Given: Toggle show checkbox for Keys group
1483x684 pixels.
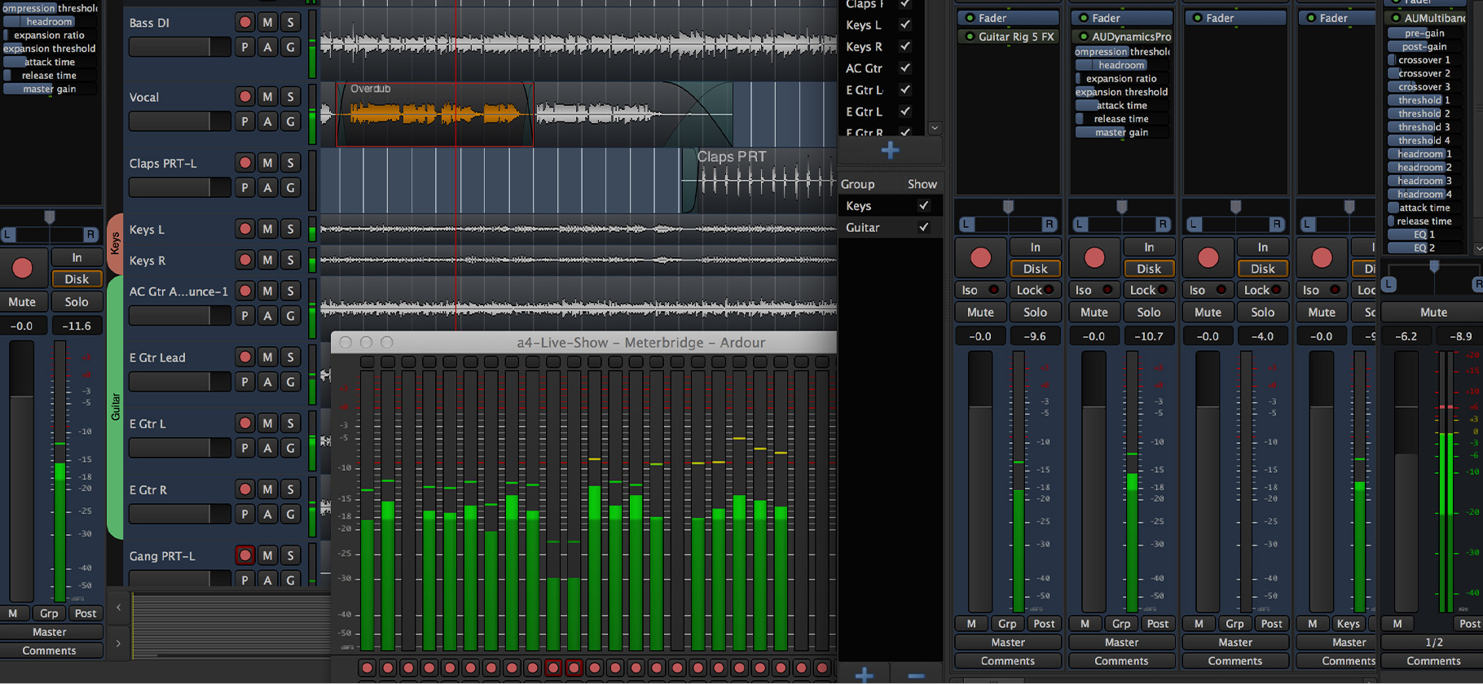Looking at the screenshot, I should point(923,206).
